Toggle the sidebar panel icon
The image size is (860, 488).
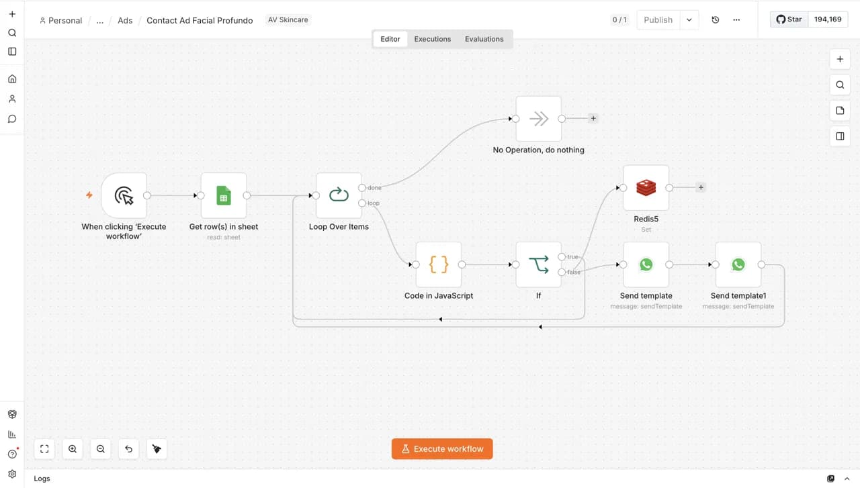click(x=12, y=51)
